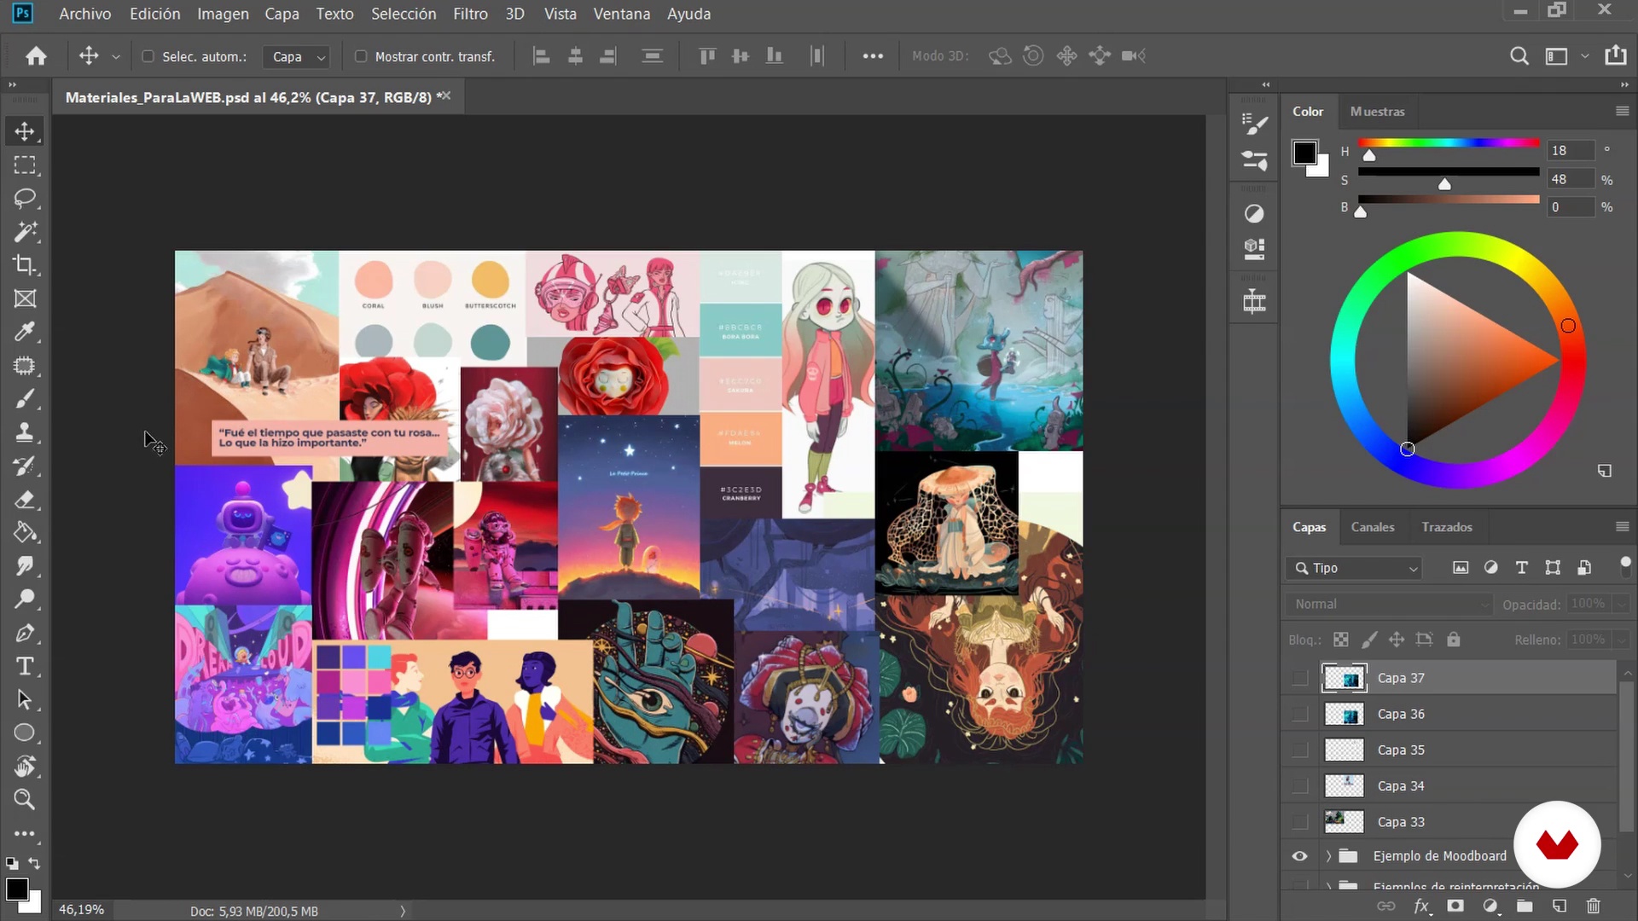Select the Move tool in the toolbar
Image resolution: width=1638 pixels, height=921 pixels.
(x=25, y=131)
